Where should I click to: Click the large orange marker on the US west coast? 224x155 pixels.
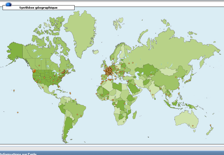34,71
